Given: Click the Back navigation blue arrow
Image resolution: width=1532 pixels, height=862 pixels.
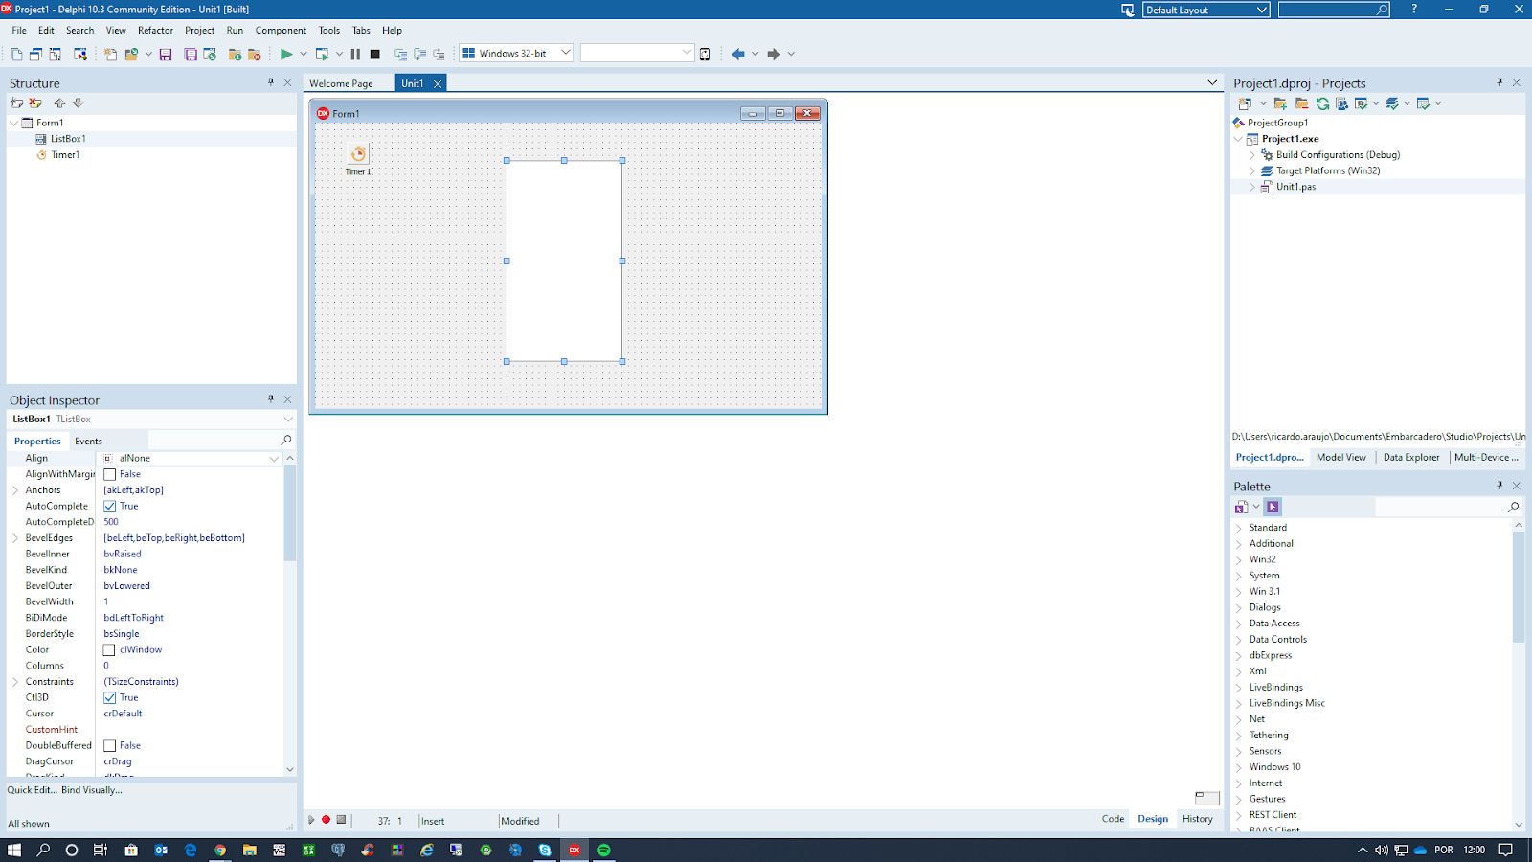Looking at the screenshot, I should pyautogui.click(x=737, y=55).
